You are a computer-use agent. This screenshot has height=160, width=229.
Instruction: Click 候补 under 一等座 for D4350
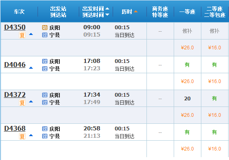coord(187,31)
